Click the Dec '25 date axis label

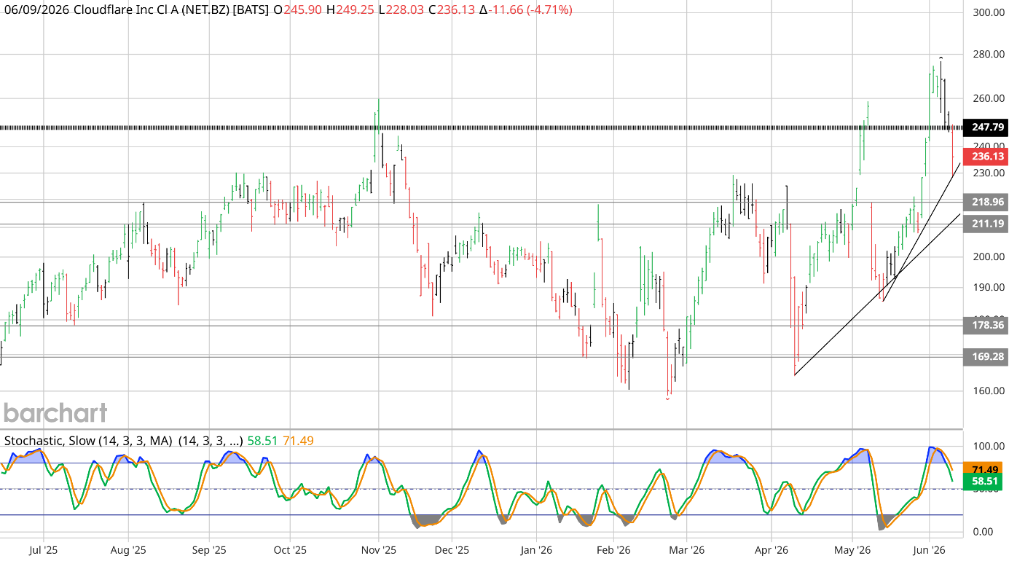(x=452, y=550)
